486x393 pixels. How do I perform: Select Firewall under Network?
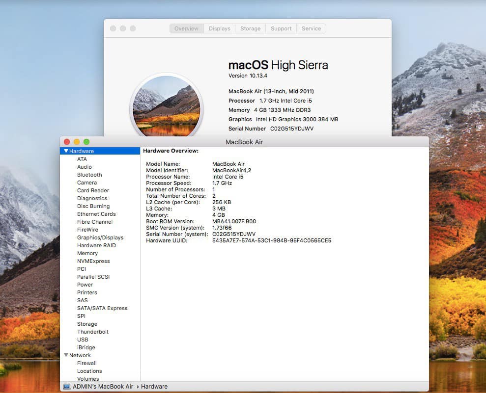coord(87,363)
